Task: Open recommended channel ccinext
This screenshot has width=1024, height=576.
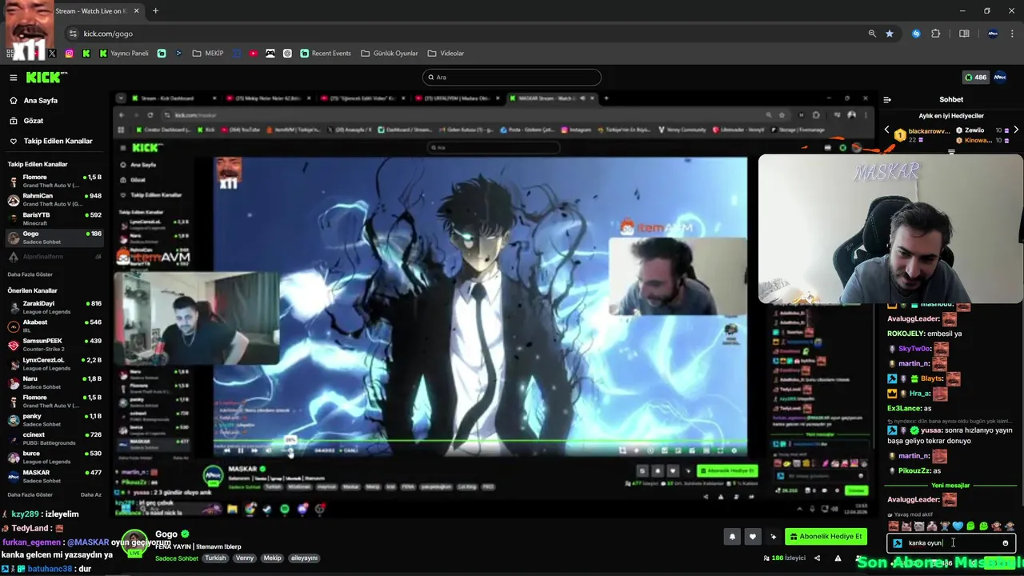Action: pyautogui.click(x=54, y=438)
